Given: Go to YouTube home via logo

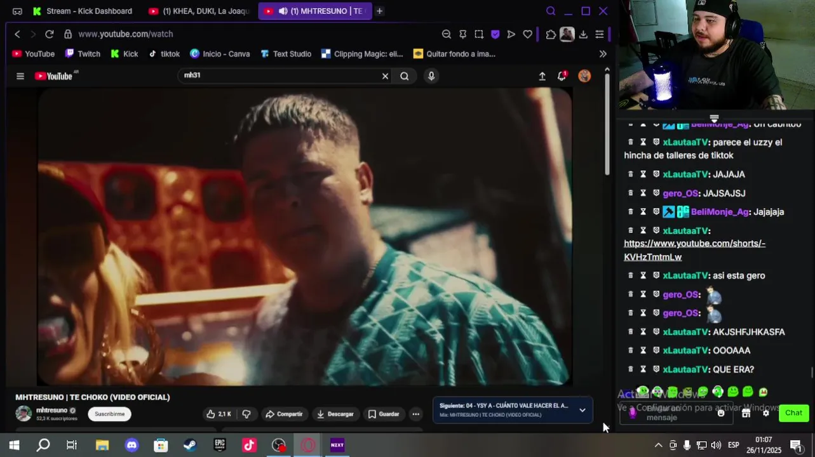Looking at the screenshot, I should click(55, 76).
